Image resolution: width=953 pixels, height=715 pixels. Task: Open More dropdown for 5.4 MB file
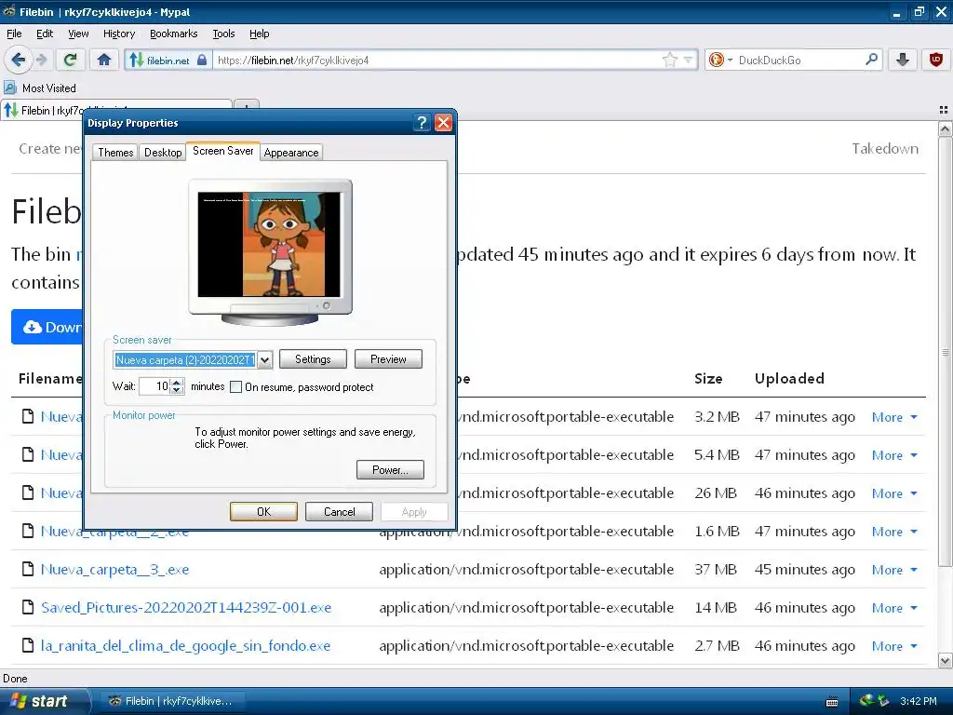[894, 455]
